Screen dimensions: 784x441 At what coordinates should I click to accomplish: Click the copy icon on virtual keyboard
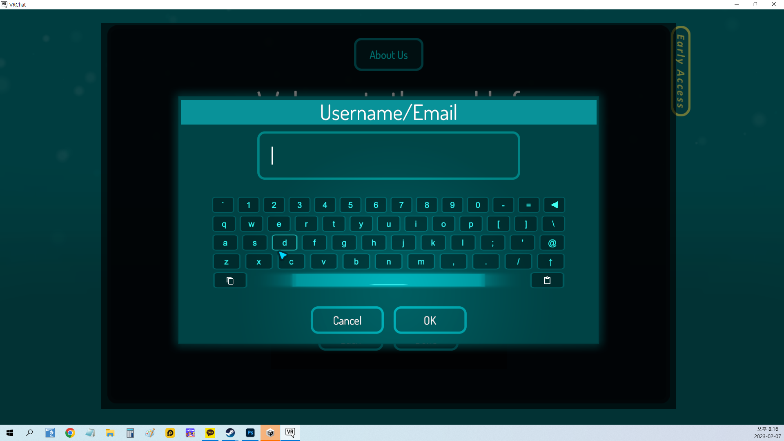230,281
